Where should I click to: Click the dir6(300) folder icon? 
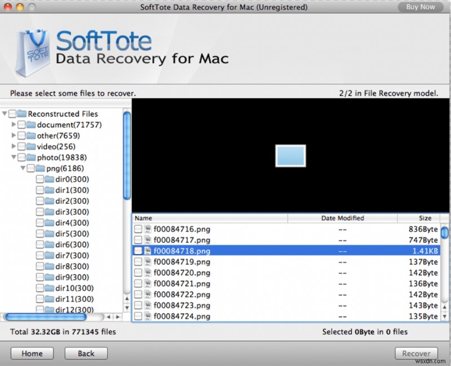click(50, 245)
